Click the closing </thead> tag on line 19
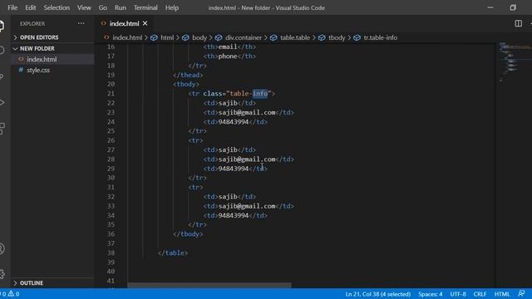Viewport: 532px width, 299px height. click(x=188, y=75)
